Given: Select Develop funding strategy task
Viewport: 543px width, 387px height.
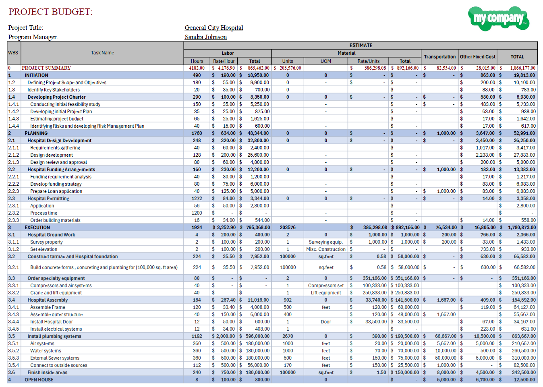Looking at the screenshot, I should (56, 184).
